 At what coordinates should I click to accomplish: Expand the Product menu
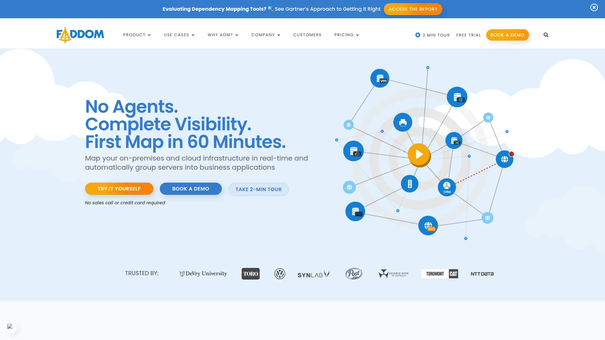click(x=137, y=35)
